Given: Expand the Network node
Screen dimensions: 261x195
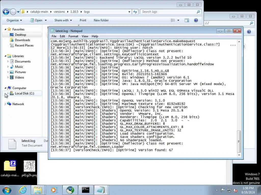Looking at the screenshot, I should tap(5, 104).
